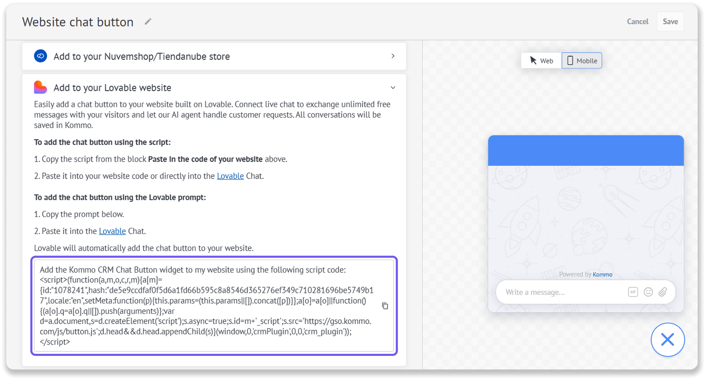
Task: Click the paperclip attachment icon
Action: pyautogui.click(x=663, y=292)
